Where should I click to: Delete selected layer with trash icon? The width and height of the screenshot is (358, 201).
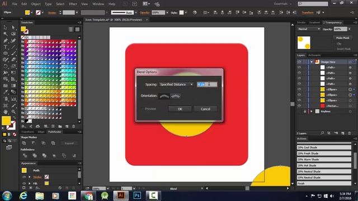[x=349, y=133]
